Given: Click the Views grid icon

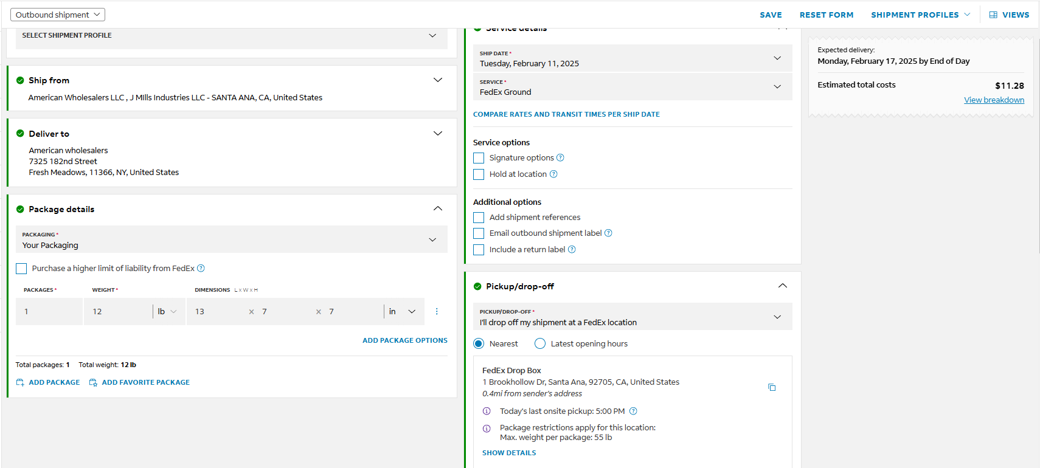Looking at the screenshot, I should (x=993, y=15).
